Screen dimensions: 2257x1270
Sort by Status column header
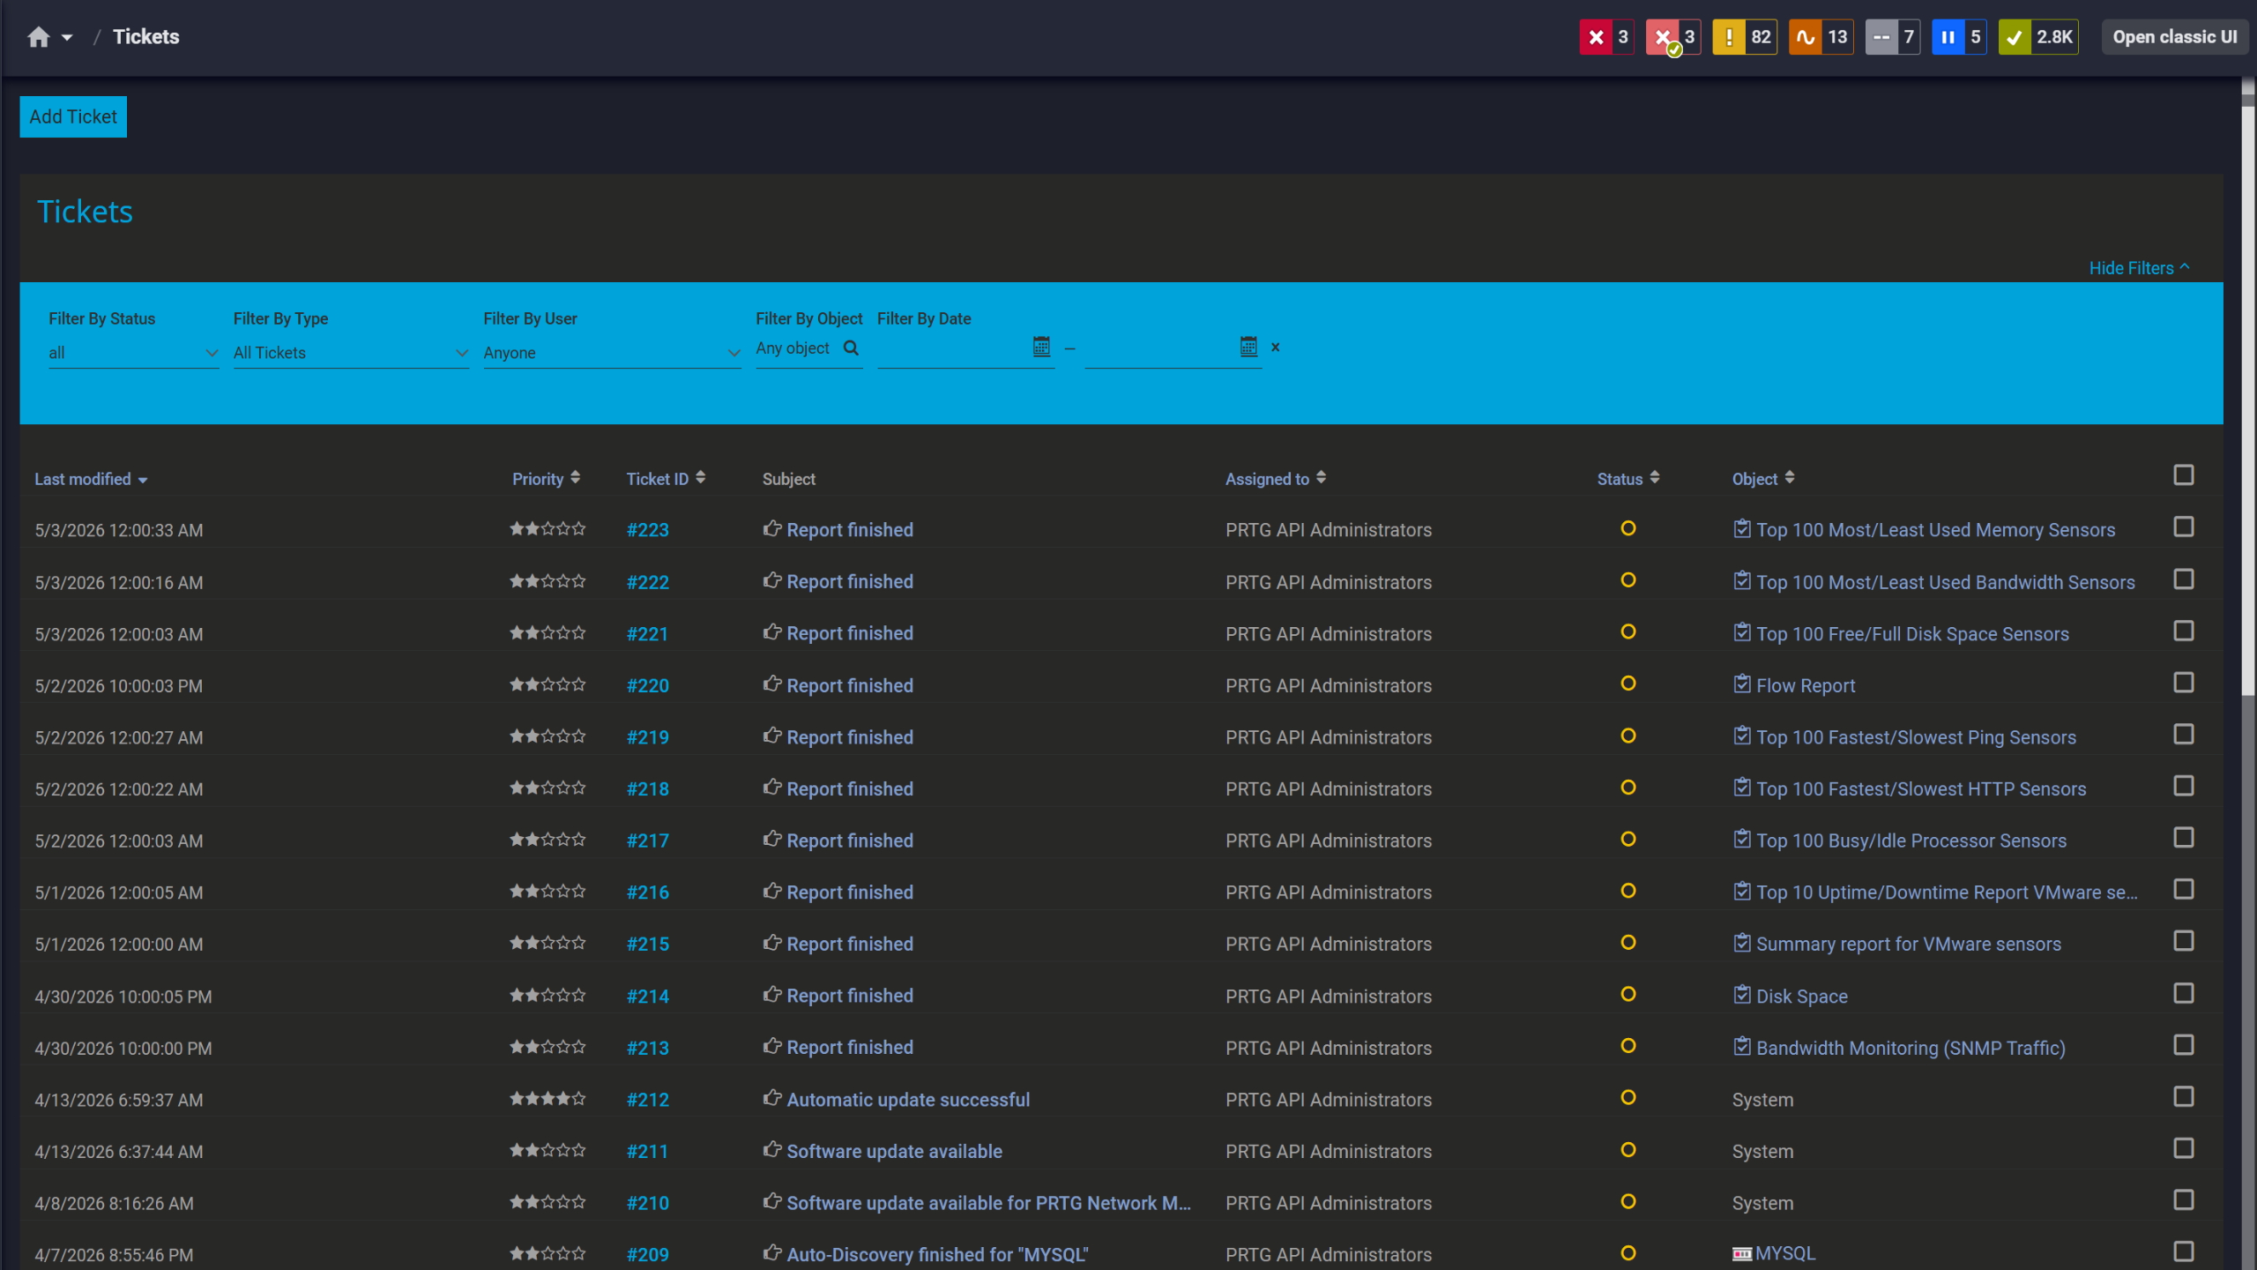[x=1628, y=479]
